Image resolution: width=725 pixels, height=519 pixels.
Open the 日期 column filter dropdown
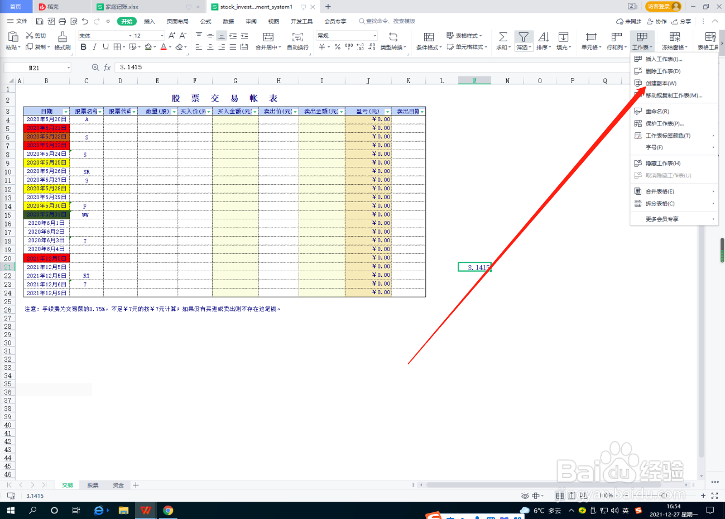point(66,112)
